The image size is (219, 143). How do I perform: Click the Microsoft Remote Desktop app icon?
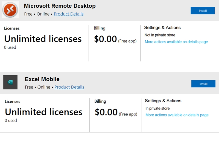click(10, 10)
